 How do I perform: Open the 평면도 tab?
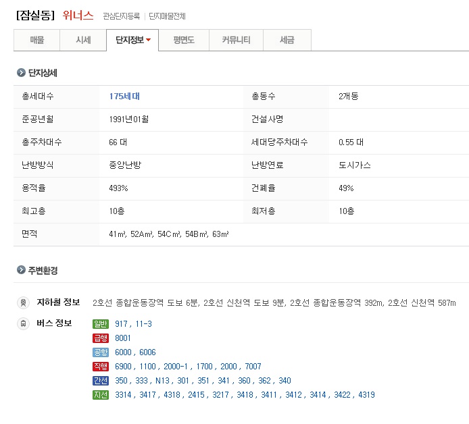[x=184, y=40]
